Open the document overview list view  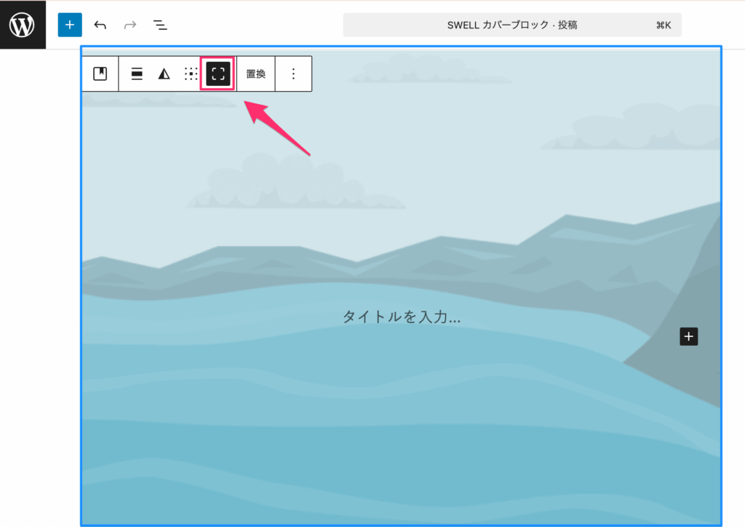160,24
